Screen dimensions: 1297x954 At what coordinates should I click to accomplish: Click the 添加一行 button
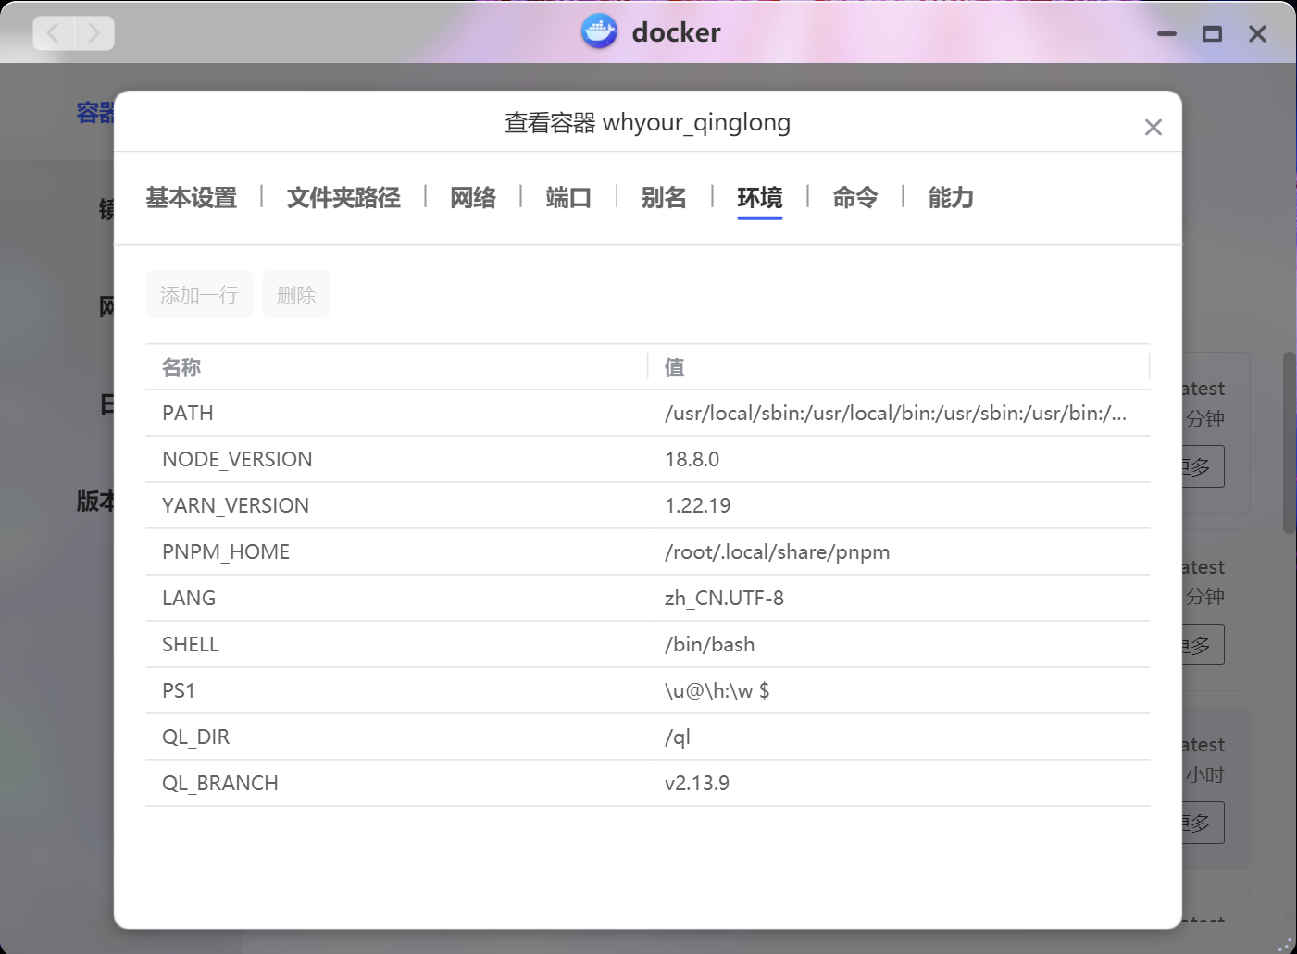tap(199, 295)
